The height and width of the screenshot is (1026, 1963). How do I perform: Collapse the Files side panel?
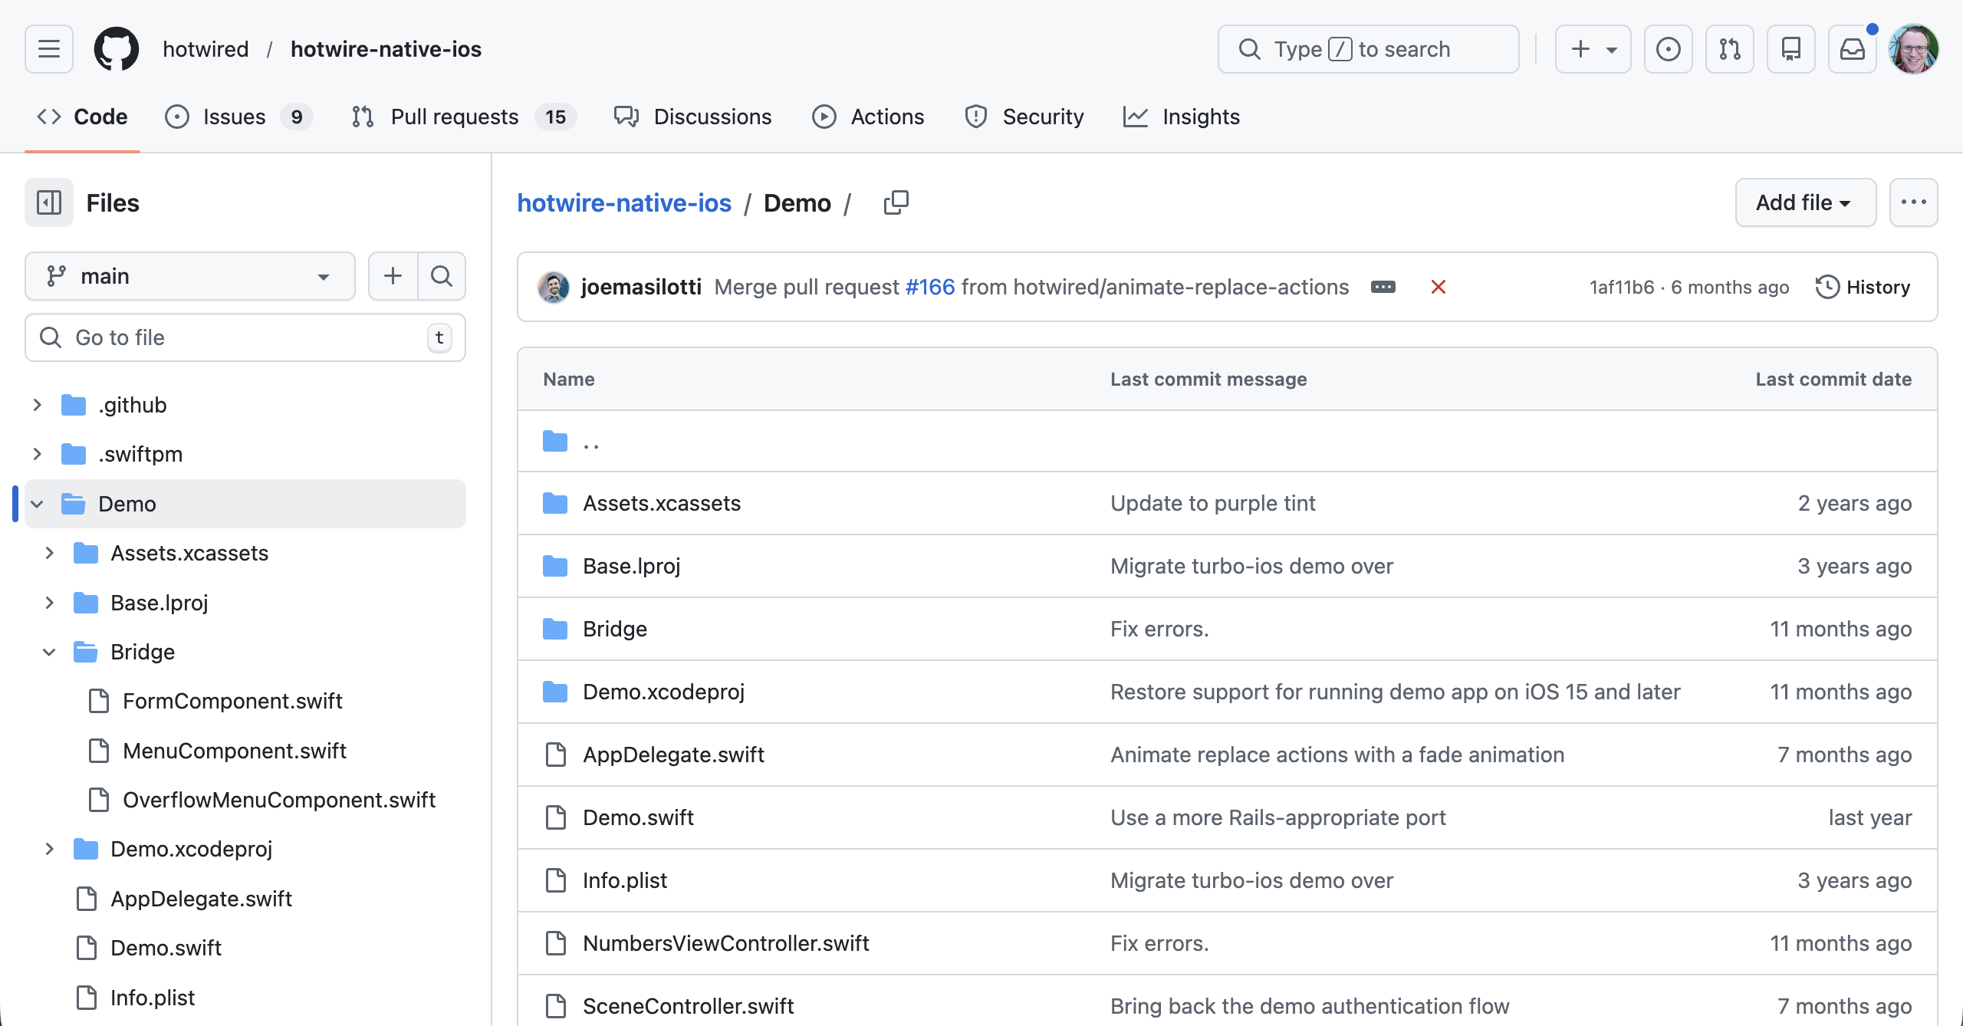[49, 202]
